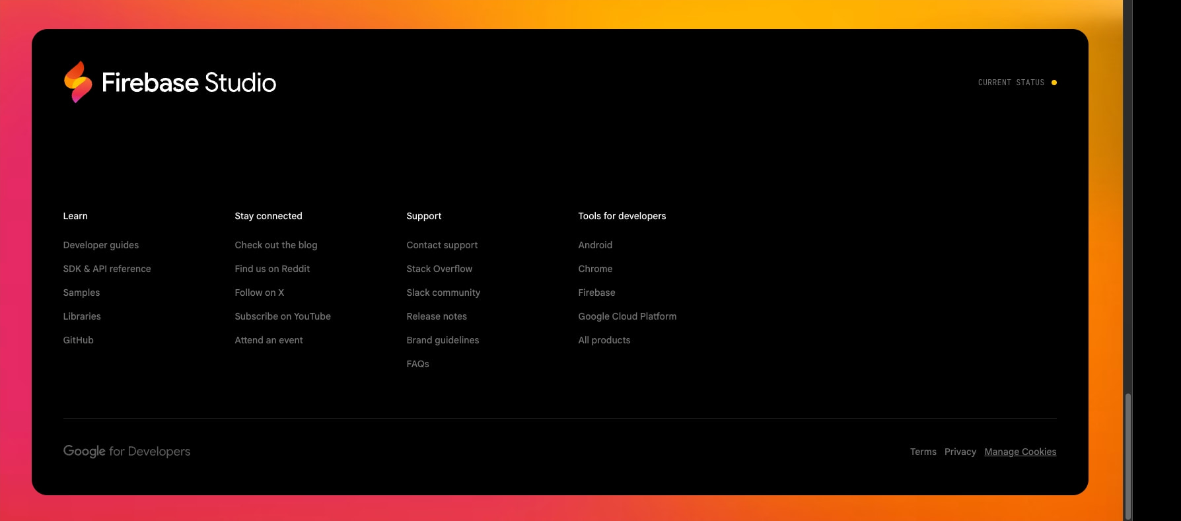The width and height of the screenshot is (1181, 521).
Task: Click the Learn column heading
Action: pyautogui.click(x=75, y=216)
